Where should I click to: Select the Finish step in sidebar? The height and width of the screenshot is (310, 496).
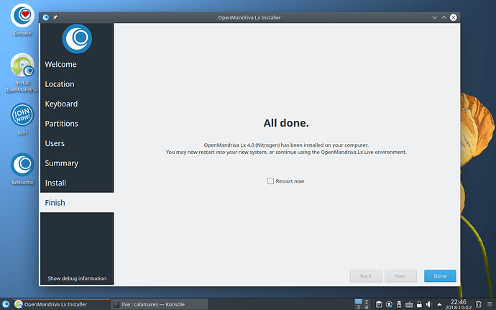77,203
